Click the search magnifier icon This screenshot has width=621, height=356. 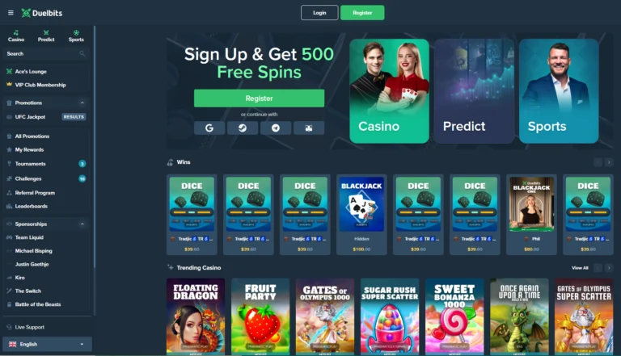pyautogui.click(x=82, y=53)
